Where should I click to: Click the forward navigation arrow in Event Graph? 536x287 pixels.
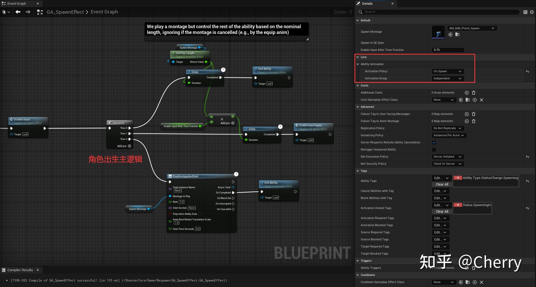[28, 12]
